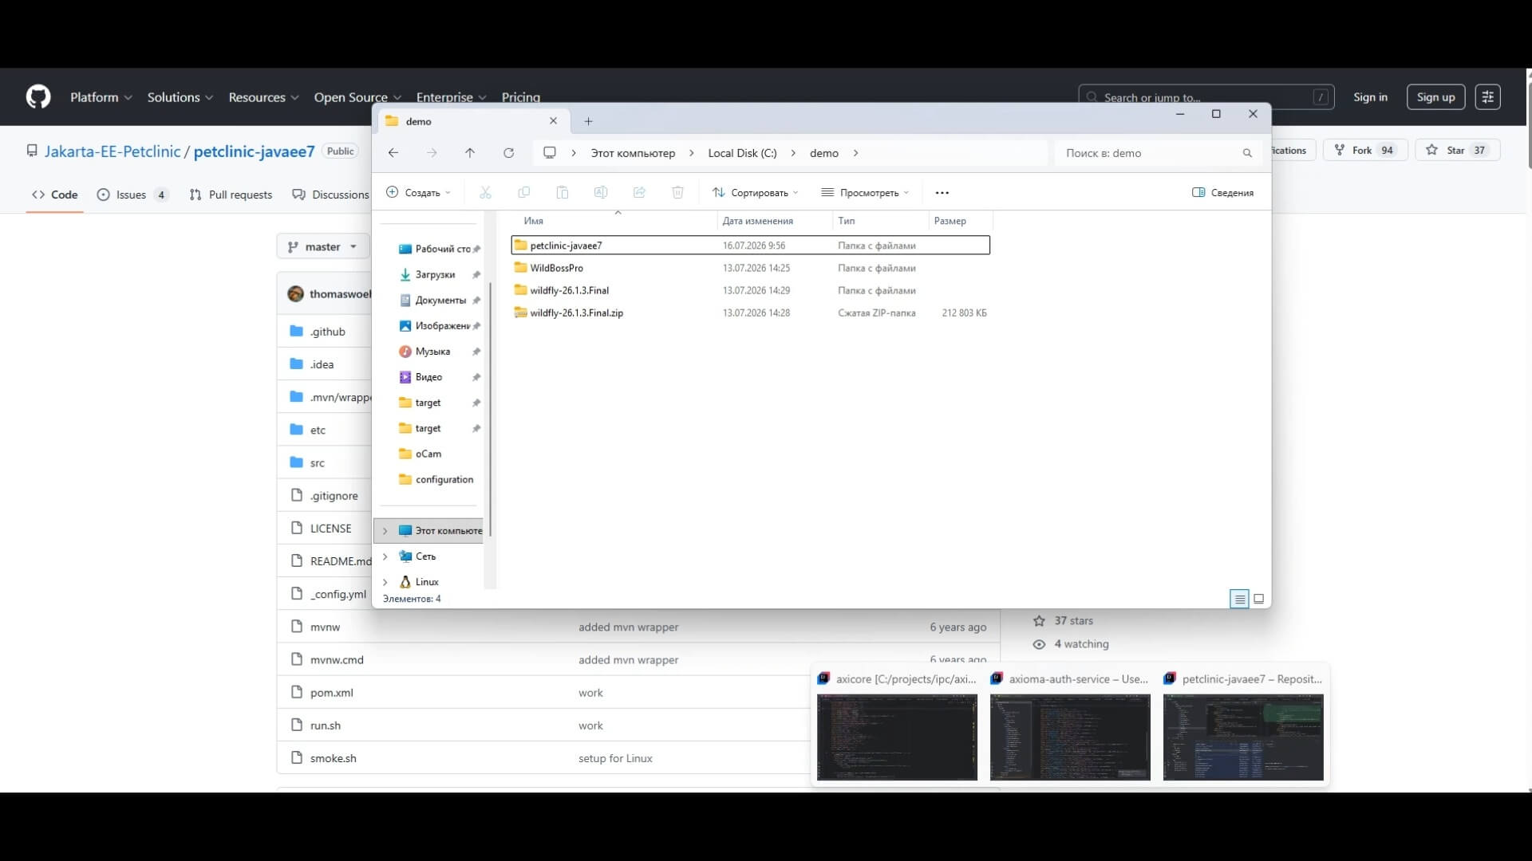Open GitHub appearance settings icon
Viewport: 1532px width, 861px height.
(1487, 97)
